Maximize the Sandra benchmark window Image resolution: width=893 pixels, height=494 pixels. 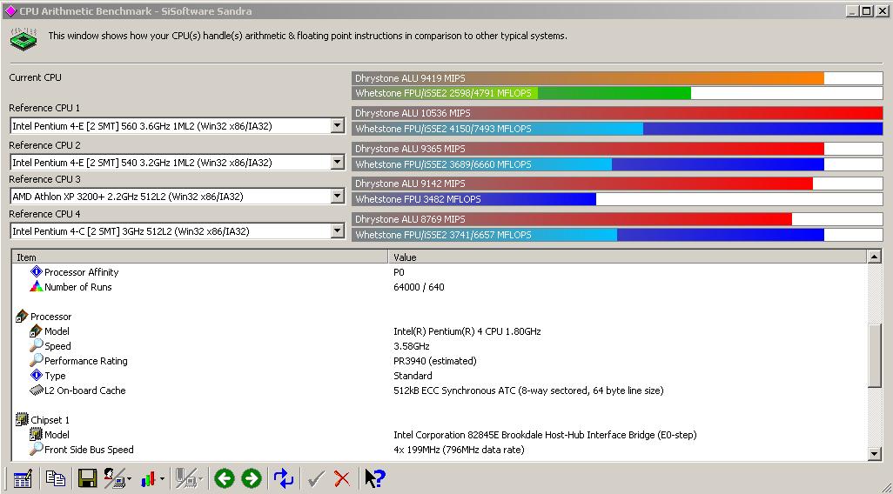point(866,10)
